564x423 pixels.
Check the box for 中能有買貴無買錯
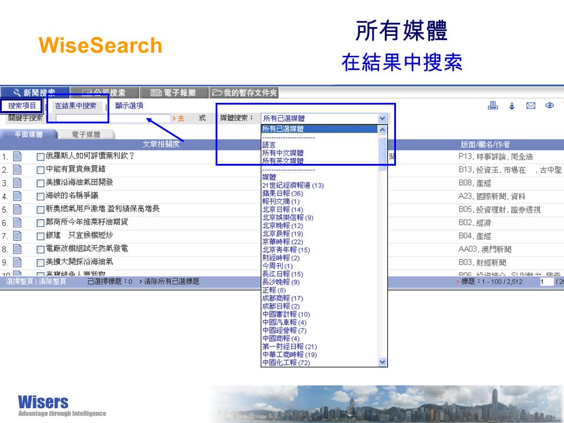point(41,170)
